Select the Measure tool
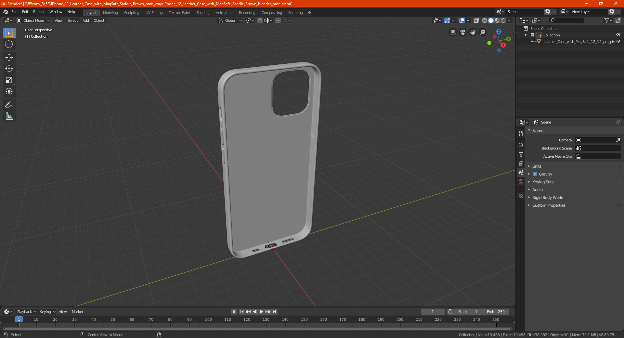624x338 pixels. [x=9, y=116]
